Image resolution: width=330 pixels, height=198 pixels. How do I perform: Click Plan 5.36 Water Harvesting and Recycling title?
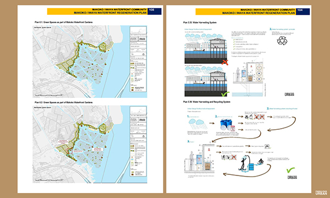coord(206,102)
